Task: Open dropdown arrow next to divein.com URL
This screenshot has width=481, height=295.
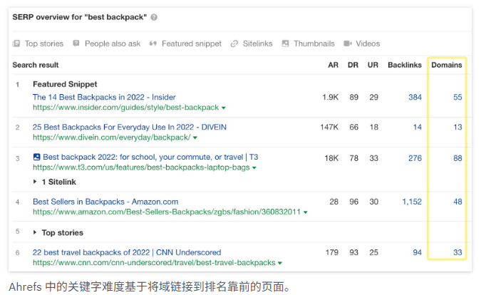Action: [195, 138]
